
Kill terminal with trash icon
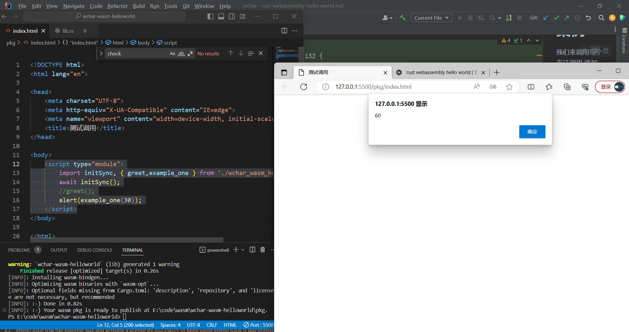262,250
